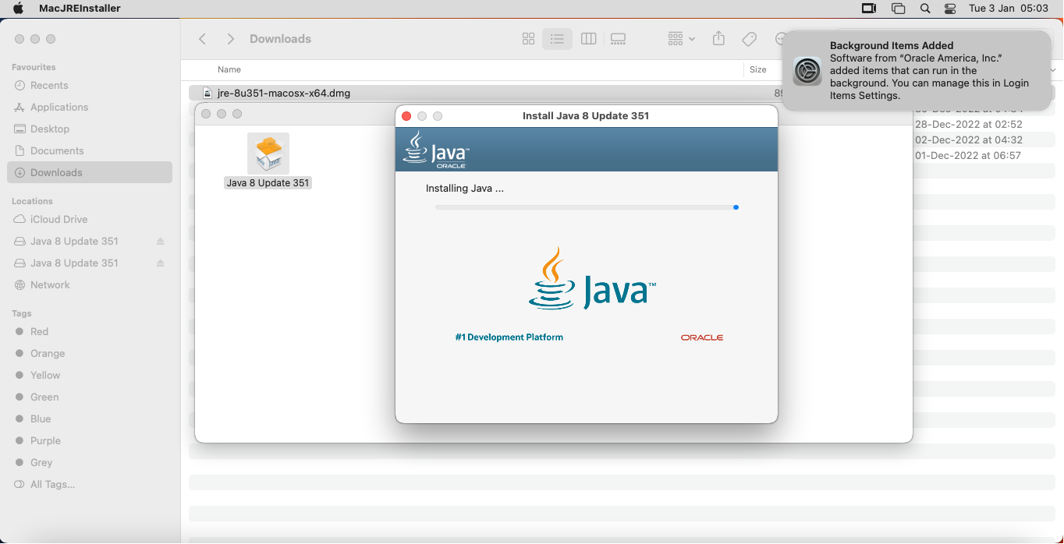Click the Java 8 Update 351 package icon
The image size is (1064, 544).
pos(268,154)
